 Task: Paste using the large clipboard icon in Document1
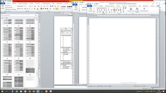pos(91,9)
